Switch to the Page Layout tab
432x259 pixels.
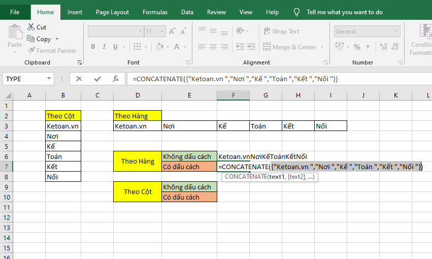click(x=112, y=12)
